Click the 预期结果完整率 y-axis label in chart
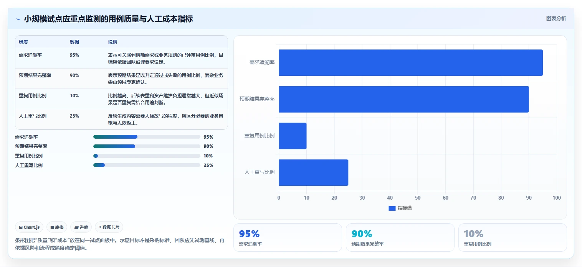Viewport: 582px width, 267px height. 257,99
